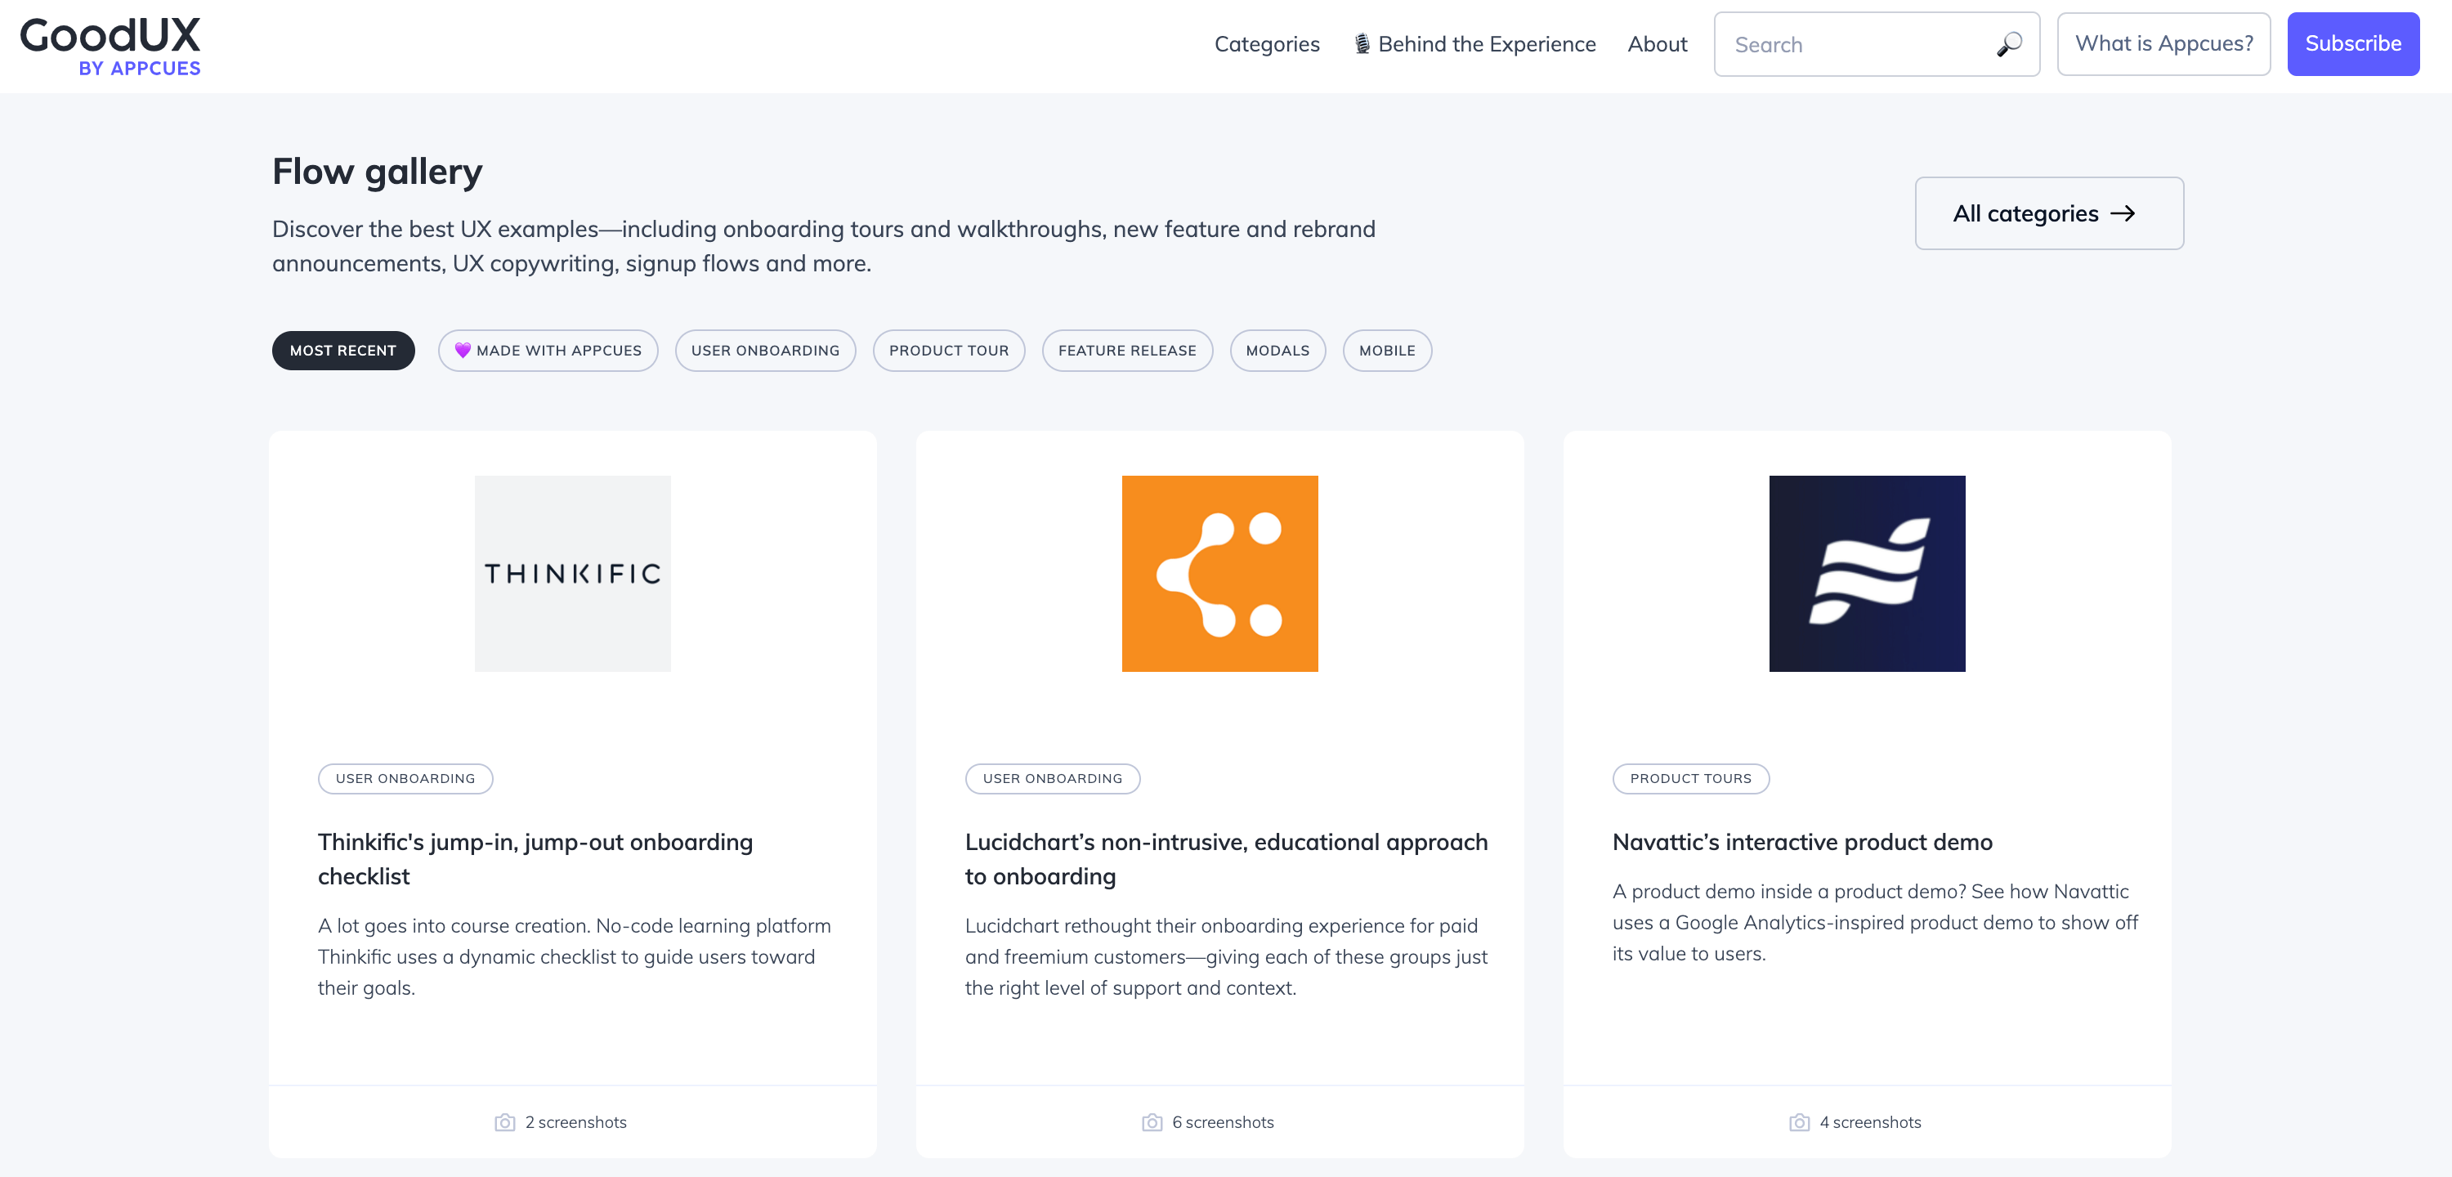This screenshot has height=1177, width=2452.
Task: Click the purple heart icon on Made with Appcues
Action: tap(463, 351)
